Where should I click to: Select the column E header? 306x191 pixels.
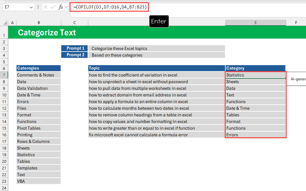(x=256, y=22)
